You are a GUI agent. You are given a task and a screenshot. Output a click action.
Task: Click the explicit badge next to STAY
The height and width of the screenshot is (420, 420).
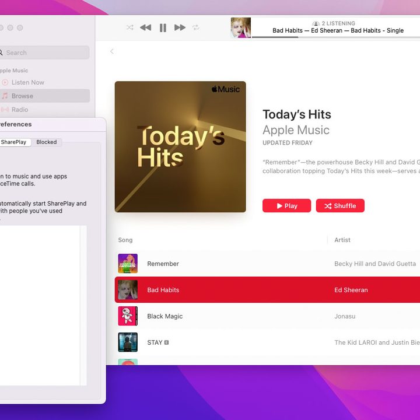click(x=166, y=342)
